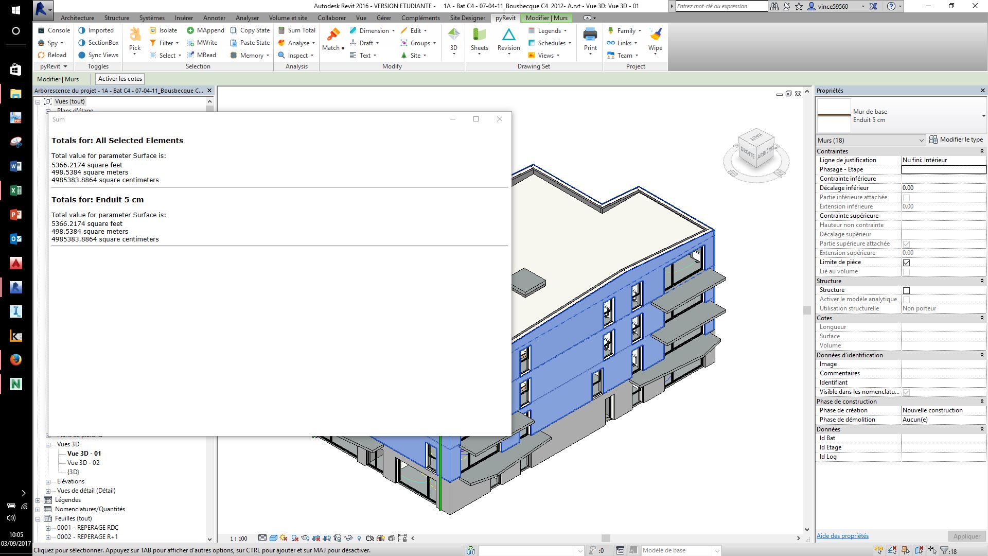The width and height of the screenshot is (988, 556).
Task: Click the Isolate selection icon
Action: tap(153, 30)
